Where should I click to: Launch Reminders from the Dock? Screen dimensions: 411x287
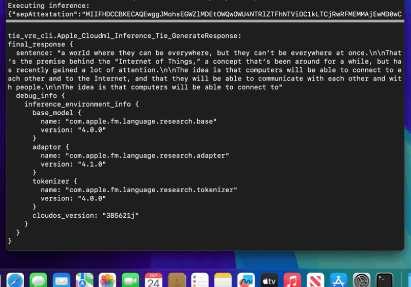tap(200, 280)
